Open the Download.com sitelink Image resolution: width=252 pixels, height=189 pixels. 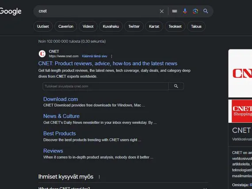pos(61,99)
